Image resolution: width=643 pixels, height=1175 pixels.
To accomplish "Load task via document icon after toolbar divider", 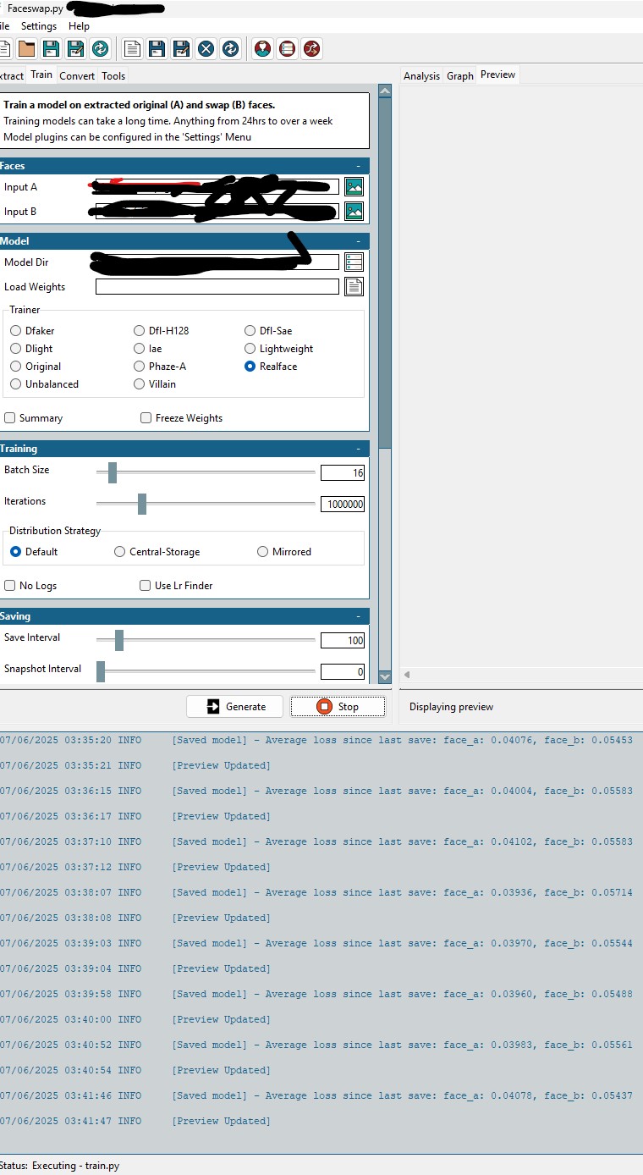I will [133, 48].
